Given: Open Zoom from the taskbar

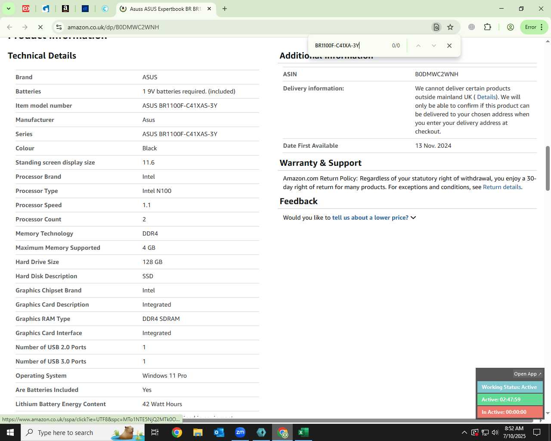Looking at the screenshot, I should coord(240,432).
